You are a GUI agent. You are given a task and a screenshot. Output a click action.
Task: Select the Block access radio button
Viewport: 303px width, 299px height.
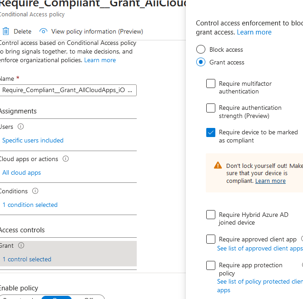(x=201, y=49)
